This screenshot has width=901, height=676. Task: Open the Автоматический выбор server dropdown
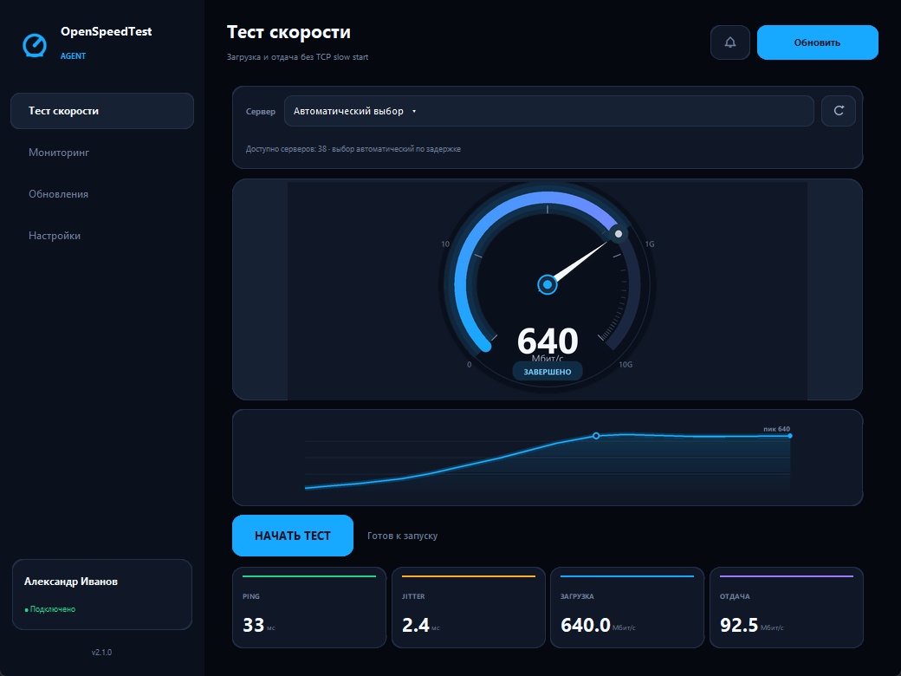tap(548, 111)
